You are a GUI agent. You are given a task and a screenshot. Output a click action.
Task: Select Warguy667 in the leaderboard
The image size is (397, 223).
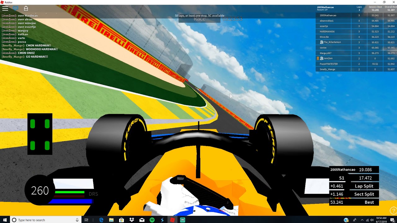pyautogui.click(x=356, y=53)
